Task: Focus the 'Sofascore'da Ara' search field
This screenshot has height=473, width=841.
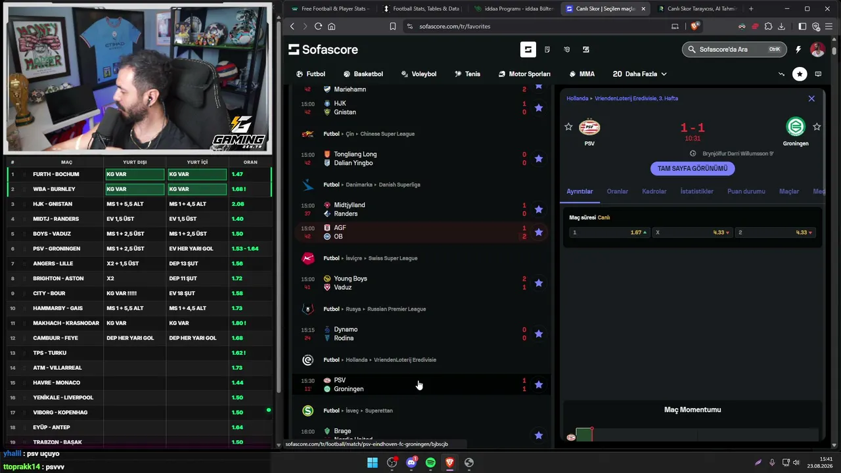Action: click(x=735, y=49)
